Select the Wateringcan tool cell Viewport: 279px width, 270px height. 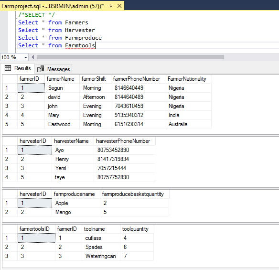(101, 256)
